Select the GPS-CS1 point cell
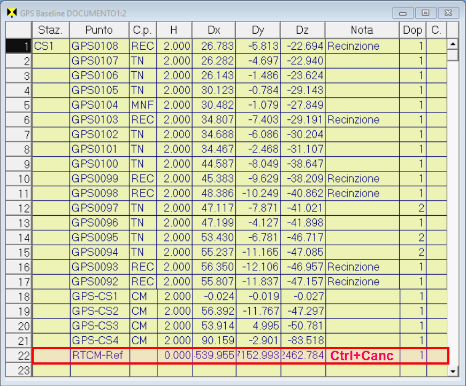The width and height of the screenshot is (466, 386). (99, 297)
